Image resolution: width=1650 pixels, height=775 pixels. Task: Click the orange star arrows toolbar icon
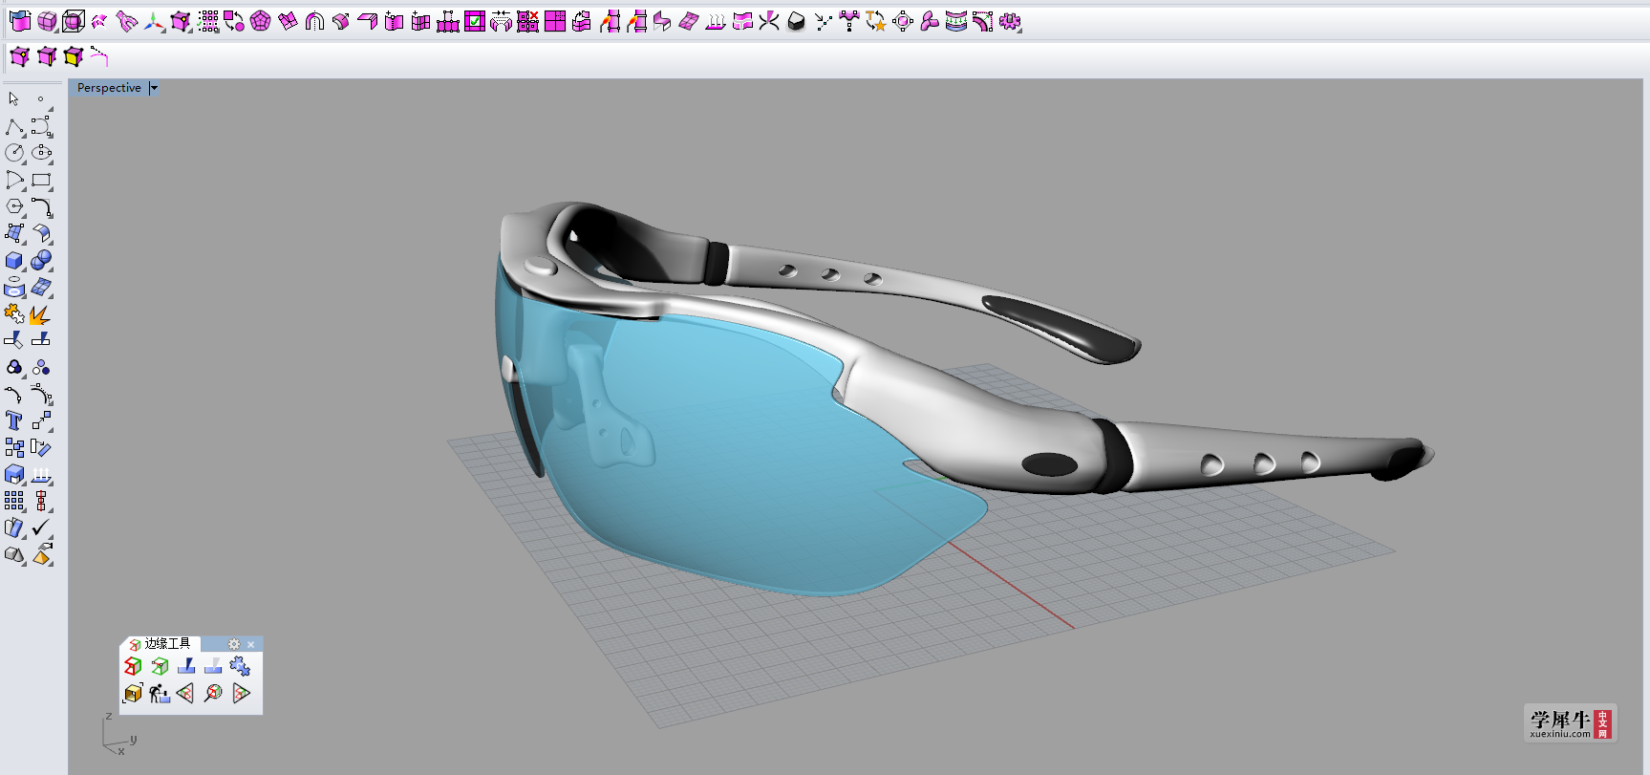[x=876, y=21]
